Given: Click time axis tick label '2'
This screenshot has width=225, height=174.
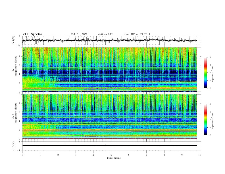Looking at the screenshot, I should tap(58, 155).
